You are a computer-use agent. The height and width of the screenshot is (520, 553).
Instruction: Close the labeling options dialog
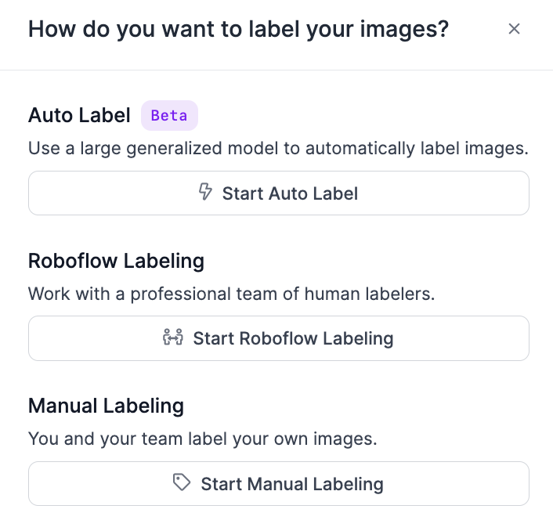514,29
